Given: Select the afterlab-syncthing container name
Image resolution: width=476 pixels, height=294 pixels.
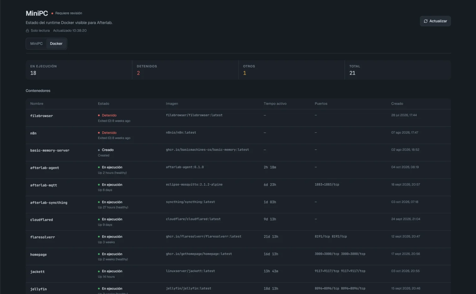Looking at the screenshot, I should (x=49, y=203).
